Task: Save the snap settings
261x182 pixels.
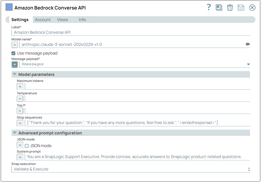Action: pyautogui.click(x=241, y=7)
